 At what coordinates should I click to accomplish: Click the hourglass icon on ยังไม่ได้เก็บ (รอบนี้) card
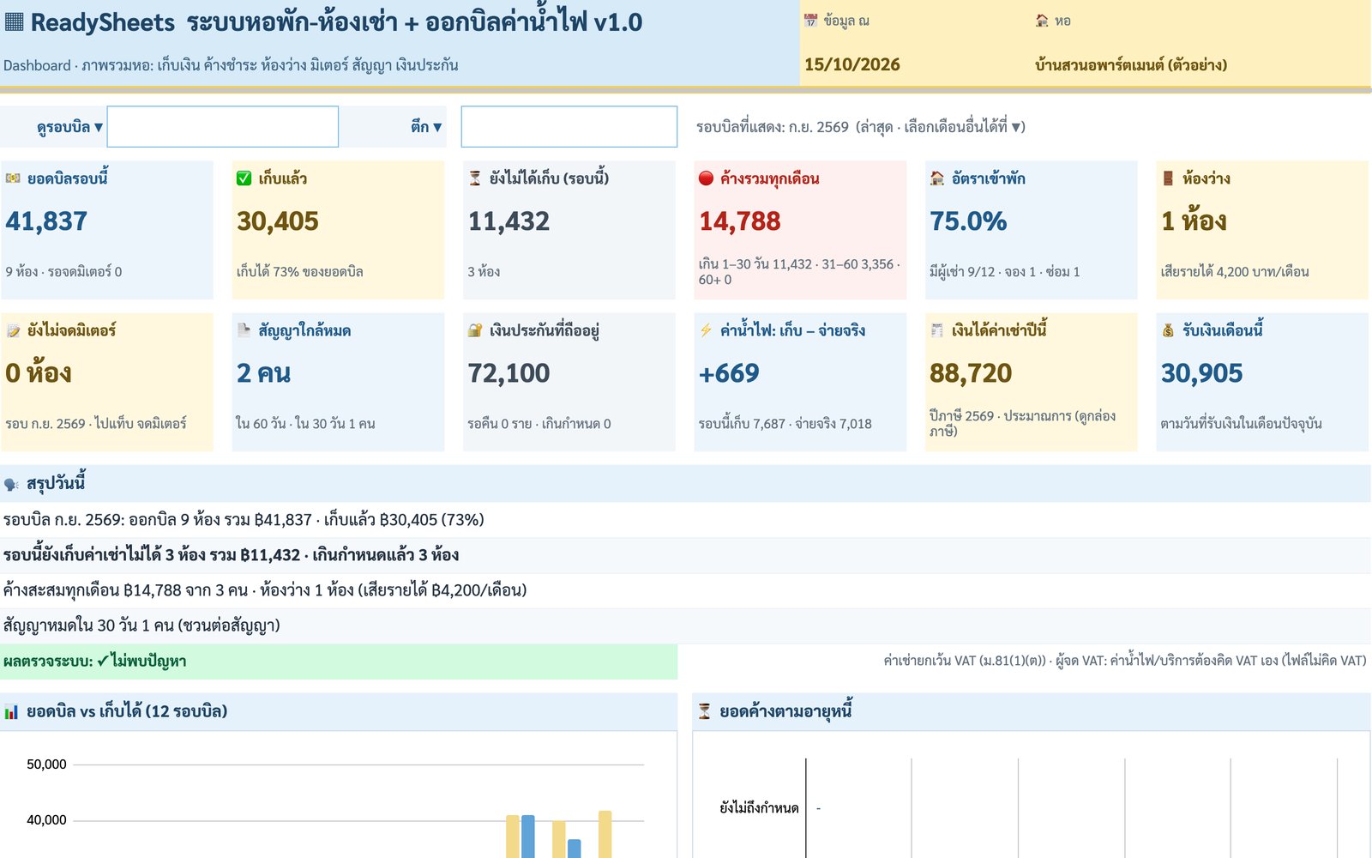click(x=475, y=178)
